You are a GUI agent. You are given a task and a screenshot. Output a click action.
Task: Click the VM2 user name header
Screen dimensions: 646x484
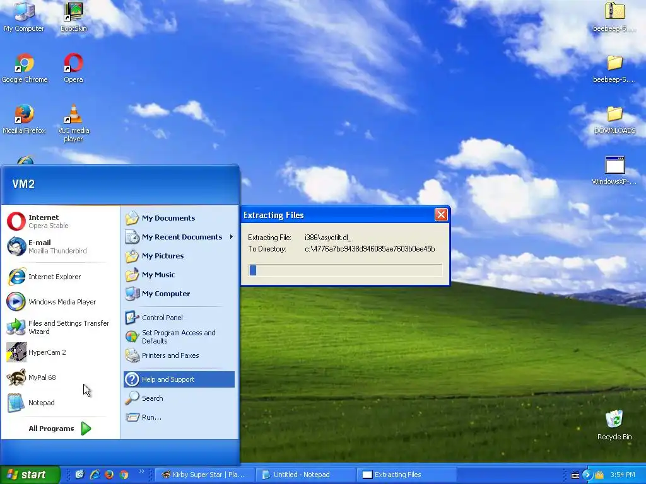(23, 184)
